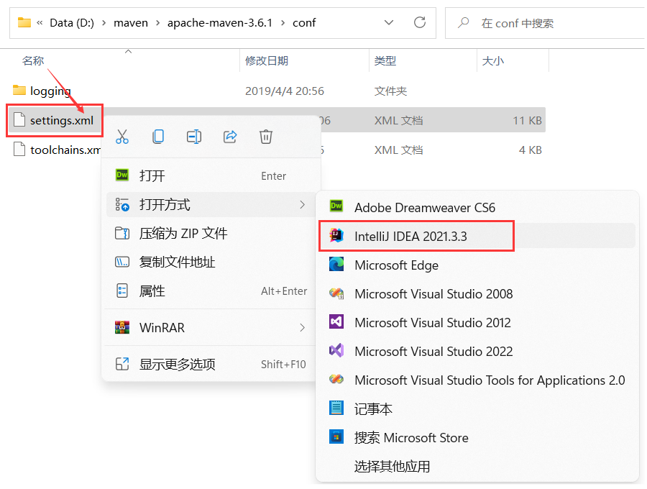Click the logging folder icon

click(x=19, y=90)
